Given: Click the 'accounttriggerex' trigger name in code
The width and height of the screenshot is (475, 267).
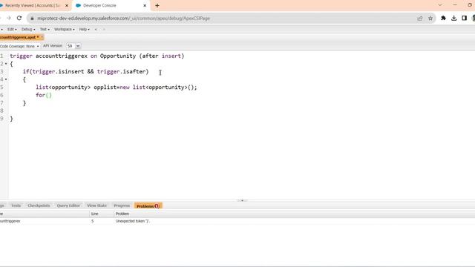Looking at the screenshot, I should tap(62, 56).
